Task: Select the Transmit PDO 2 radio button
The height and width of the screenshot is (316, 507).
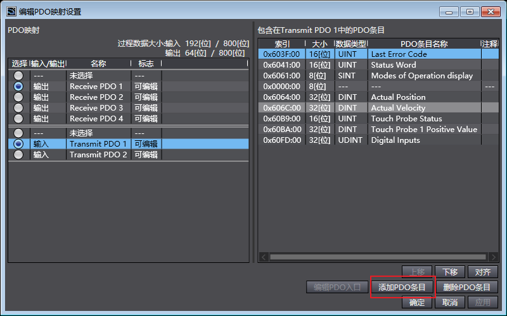Action: pyautogui.click(x=18, y=155)
